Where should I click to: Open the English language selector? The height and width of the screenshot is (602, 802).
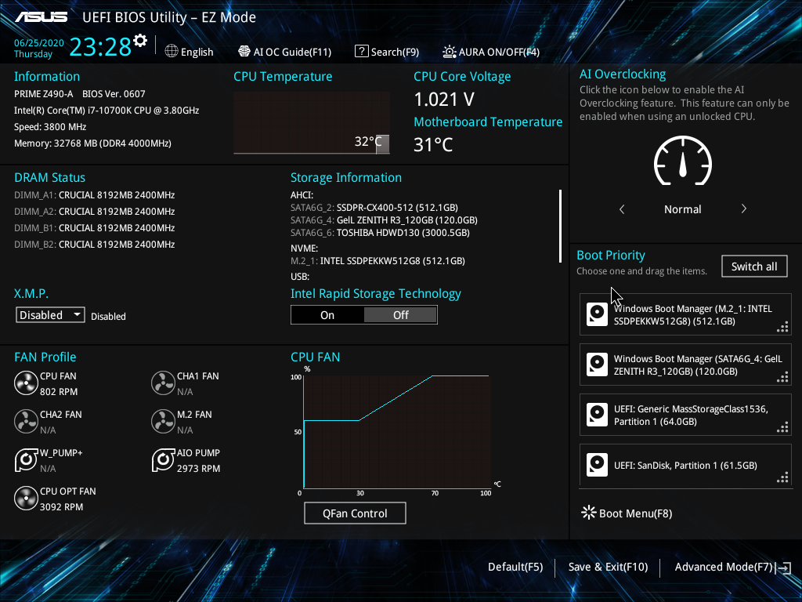(190, 52)
